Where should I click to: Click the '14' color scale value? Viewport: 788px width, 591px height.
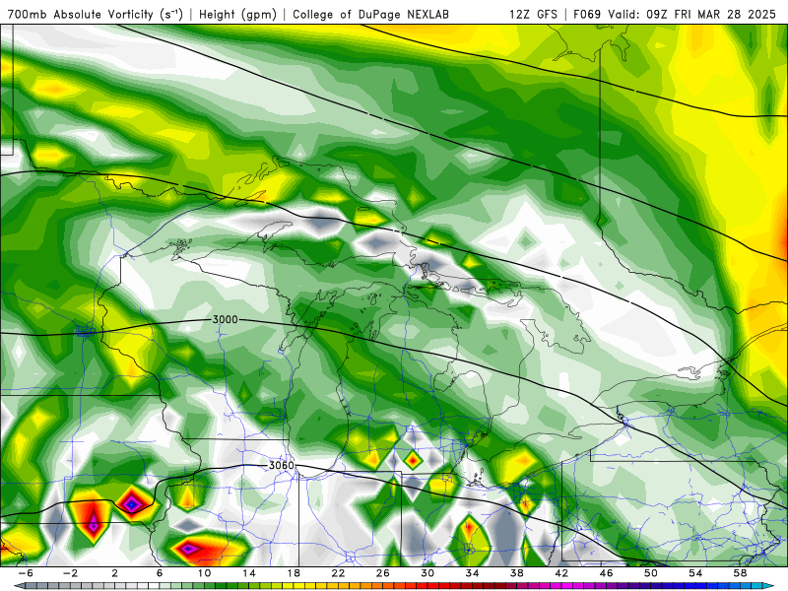[x=249, y=573]
